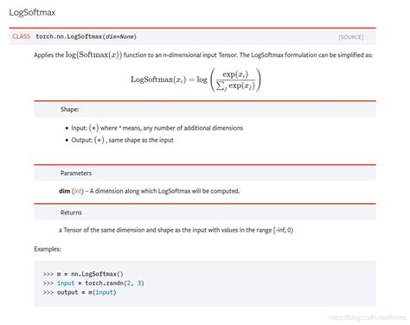Click the LogSoftmax page heading
Screen dimensions: 410x325
[32, 12]
